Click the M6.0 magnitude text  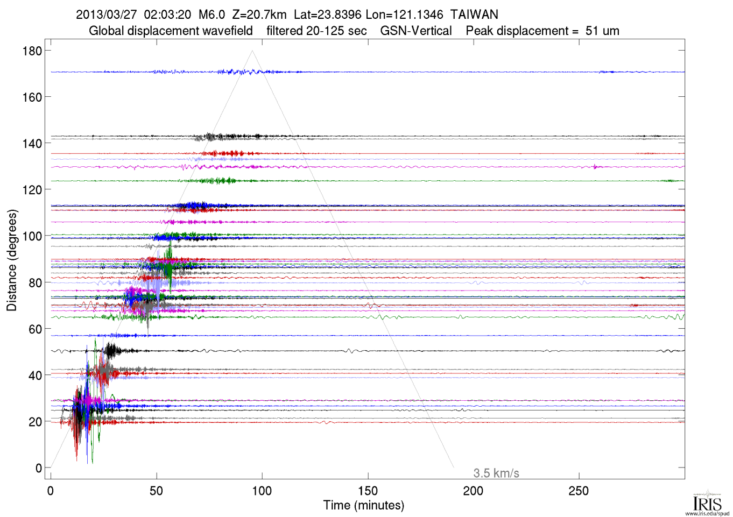[x=212, y=15]
